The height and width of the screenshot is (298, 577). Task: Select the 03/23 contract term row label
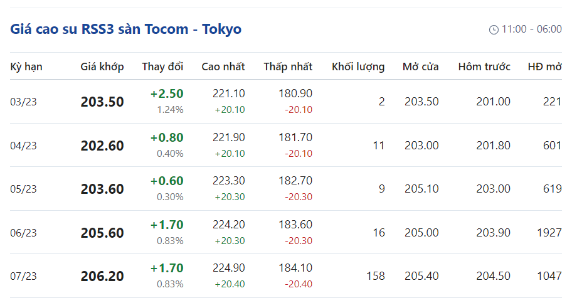pyautogui.click(x=24, y=102)
